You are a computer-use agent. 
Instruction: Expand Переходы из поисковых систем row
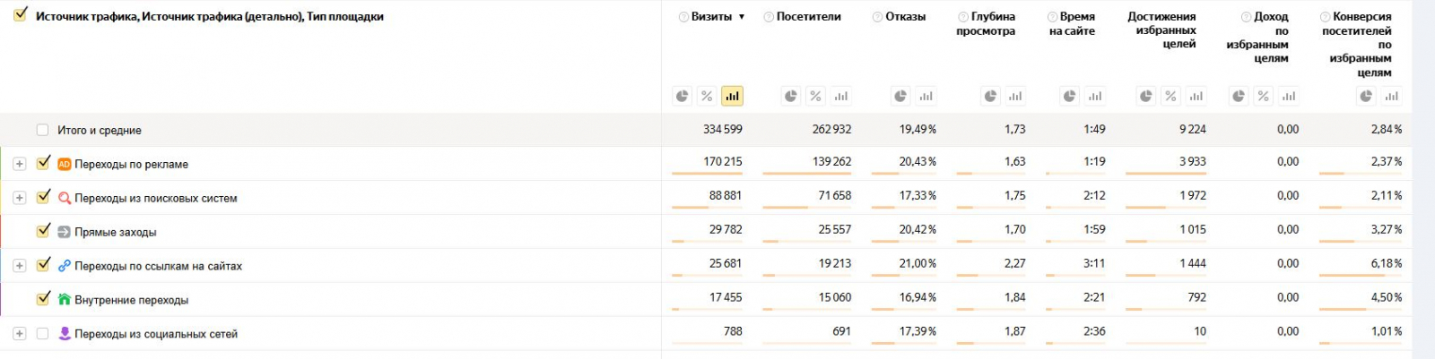(x=19, y=198)
